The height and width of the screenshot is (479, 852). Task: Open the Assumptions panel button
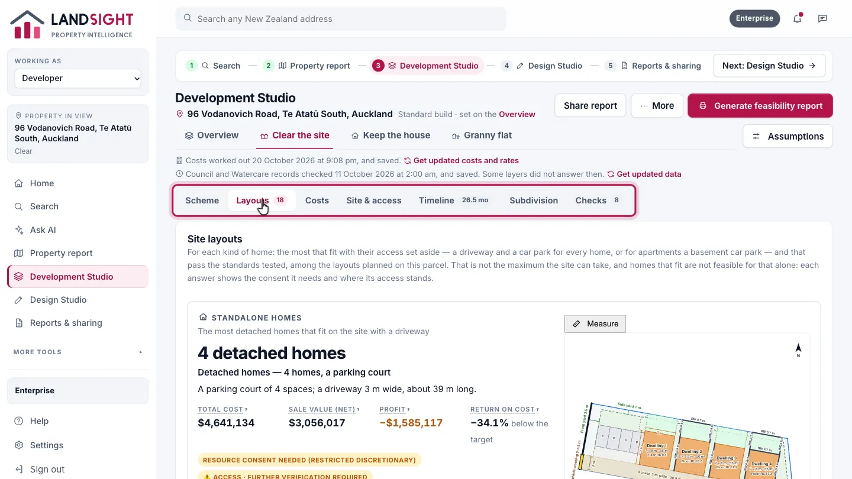(788, 136)
